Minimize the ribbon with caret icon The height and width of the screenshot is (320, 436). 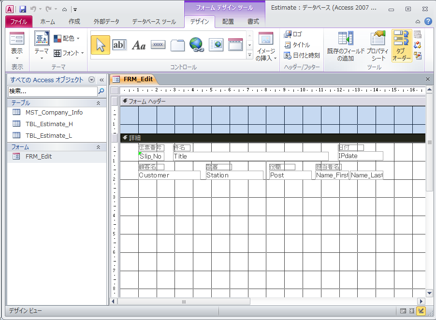click(418, 22)
